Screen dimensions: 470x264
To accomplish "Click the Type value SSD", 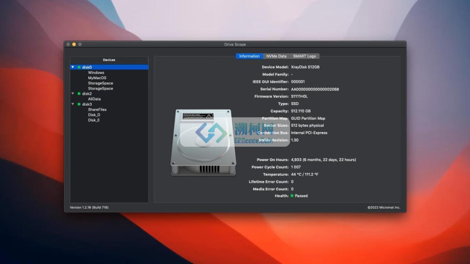I will point(295,104).
